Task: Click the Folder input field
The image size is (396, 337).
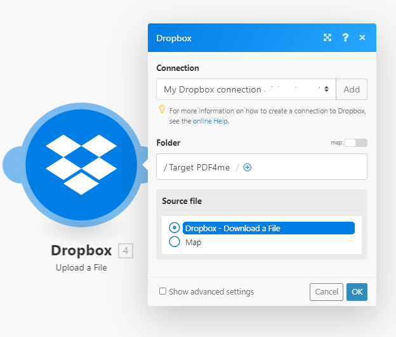Action: tap(261, 167)
